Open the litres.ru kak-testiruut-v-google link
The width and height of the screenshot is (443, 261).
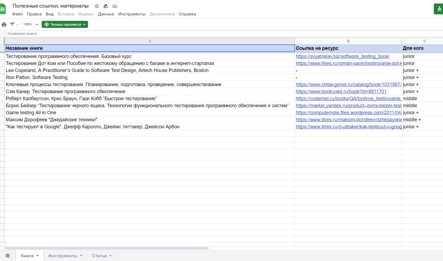(349, 127)
